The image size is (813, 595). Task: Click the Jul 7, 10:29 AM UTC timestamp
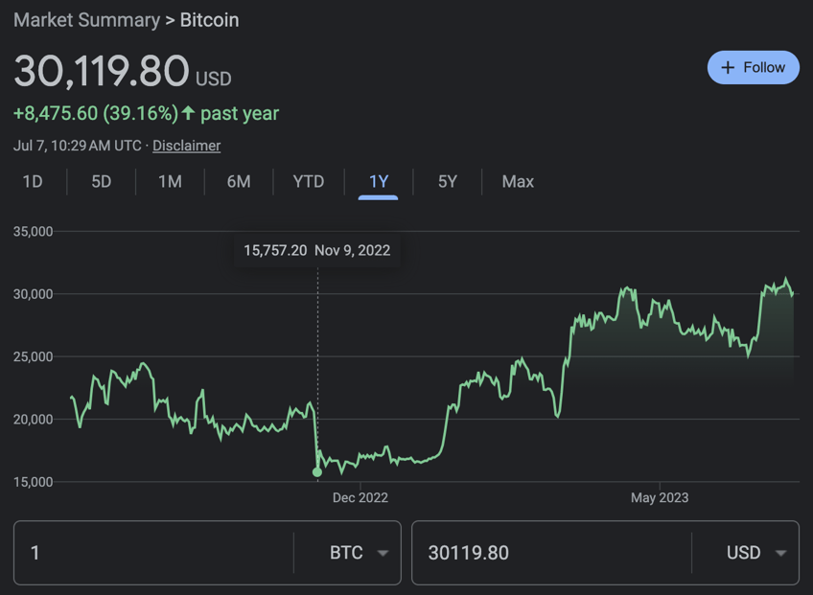[x=78, y=146]
